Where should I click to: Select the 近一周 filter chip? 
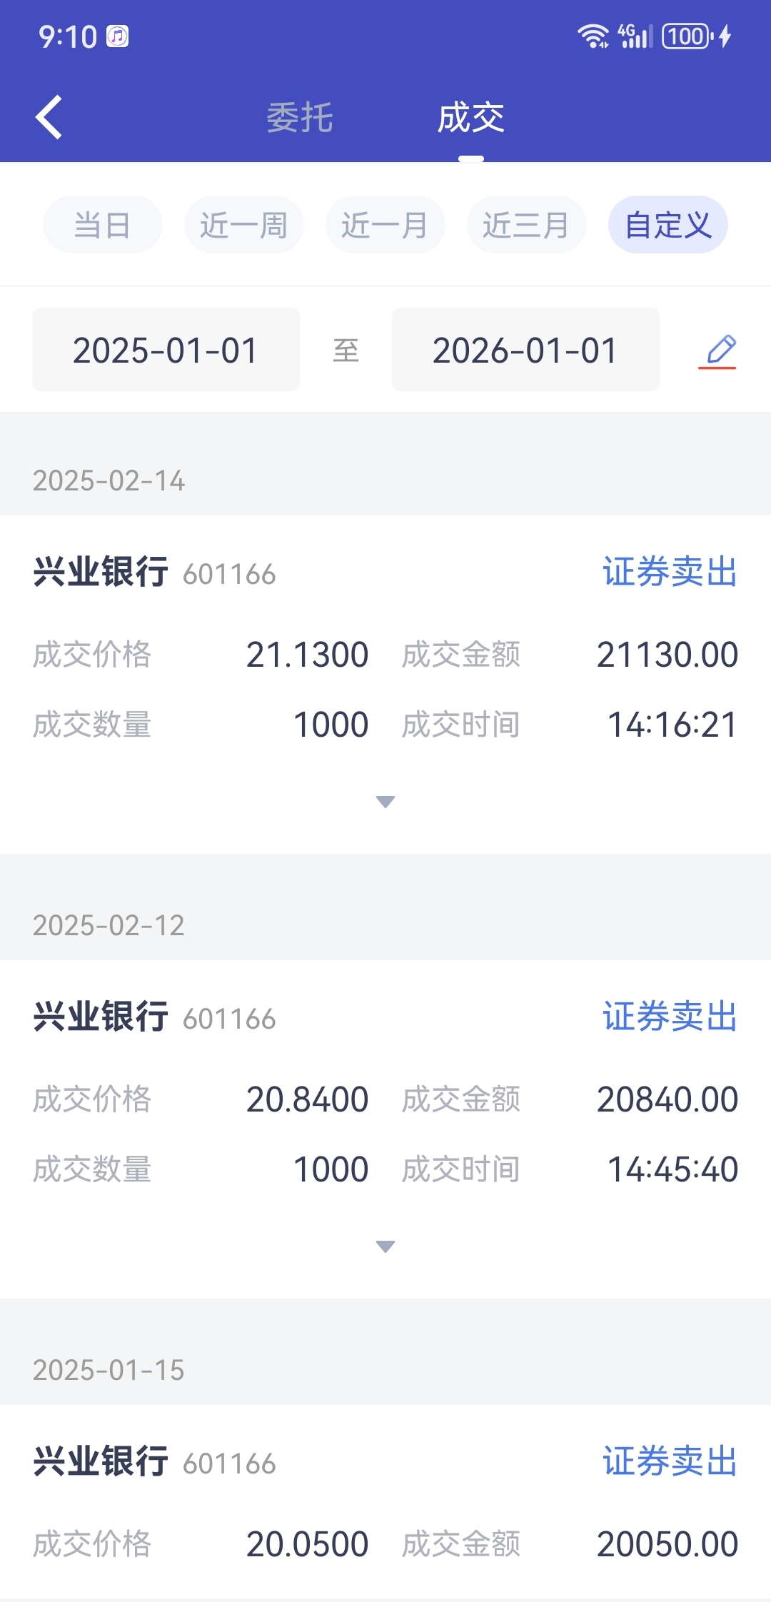click(x=243, y=225)
